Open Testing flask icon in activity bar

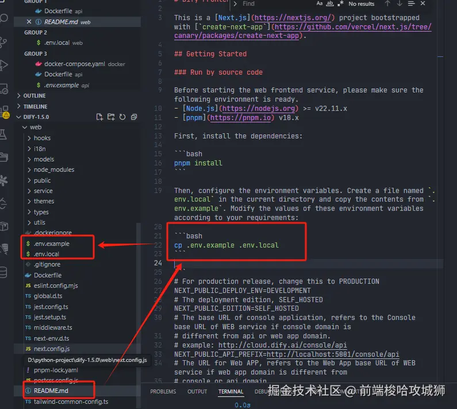[3, 134]
